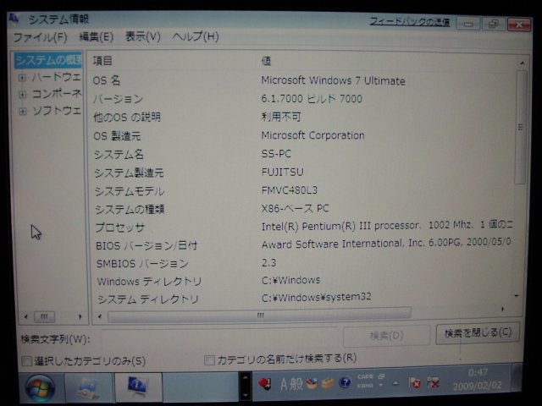The width and height of the screenshot is (542, 406).
Task: Open the ファイル(F) menu
Action: click(39, 37)
